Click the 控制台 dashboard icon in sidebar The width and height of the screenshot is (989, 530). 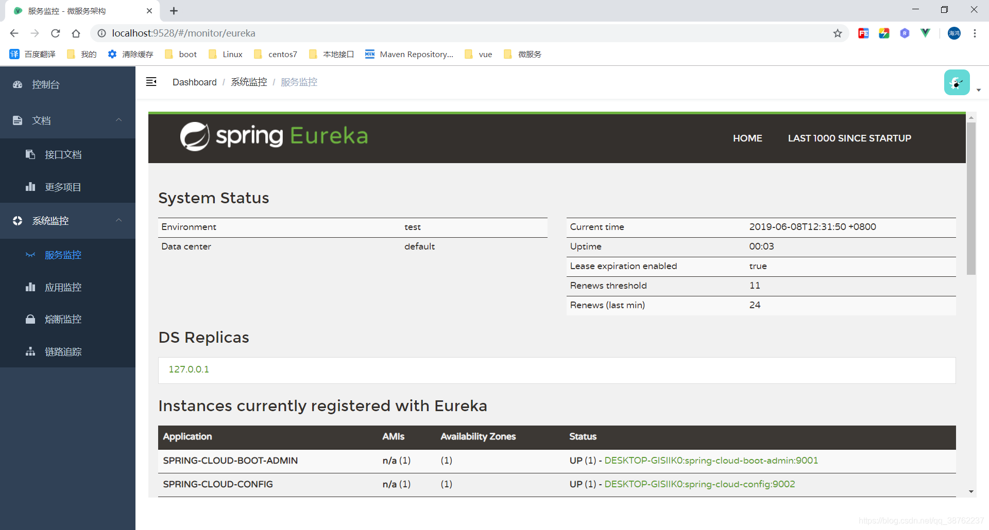click(18, 84)
